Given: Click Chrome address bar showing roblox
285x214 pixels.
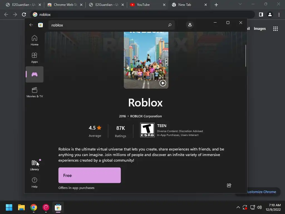Looking at the screenshot, I should [143, 14].
